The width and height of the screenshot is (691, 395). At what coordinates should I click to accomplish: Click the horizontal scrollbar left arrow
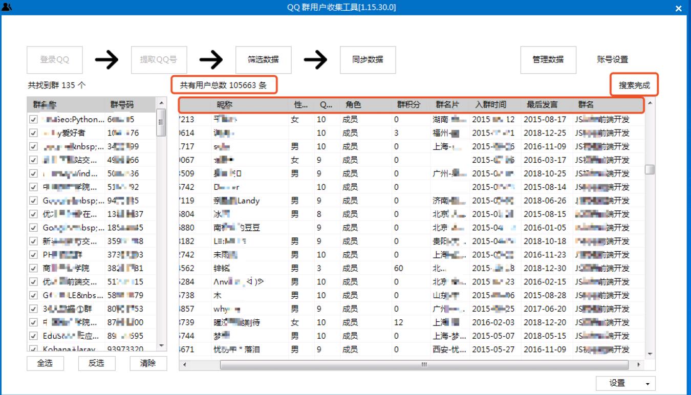pos(184,365)
